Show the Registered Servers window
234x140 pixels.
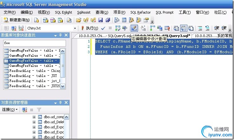[117, 20]
